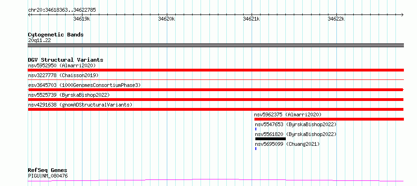Select the red bar for esv3645703
417x186 pixels.
[216, 90]
